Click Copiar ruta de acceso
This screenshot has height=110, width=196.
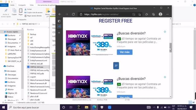(x=33, y=13)
